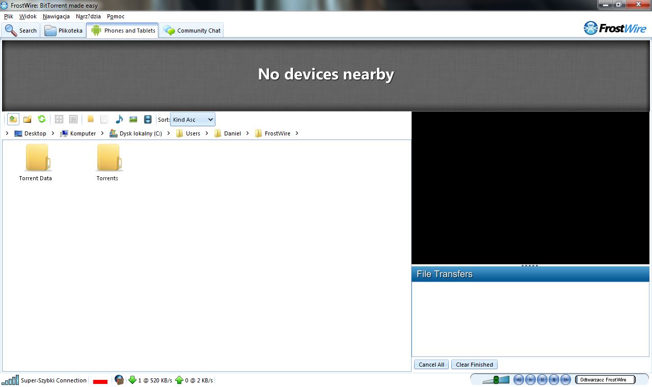Click the '1 @ 520 KB/s' download rate
The width and height of the screenshot is (652, 387).
(155, 380)
